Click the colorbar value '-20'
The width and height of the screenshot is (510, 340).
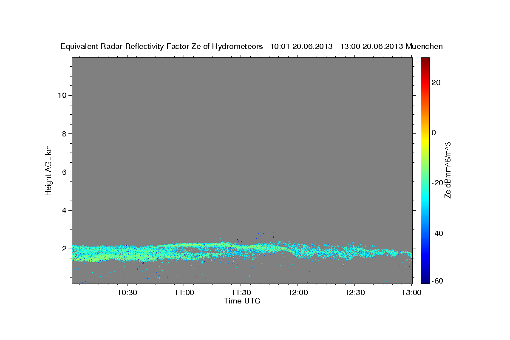pos(437,183)
